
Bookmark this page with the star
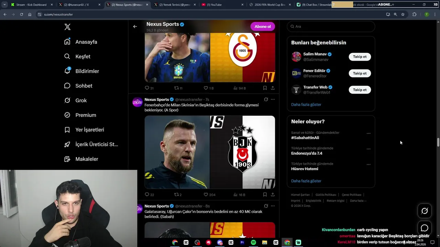[x=403, y=14]
